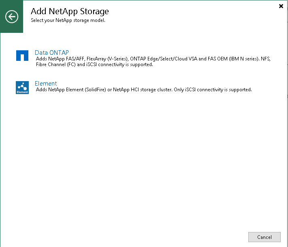Close the Add NetApp Storage dialog
This screenshot has height=247, width=288.
[x=281, y=6]
